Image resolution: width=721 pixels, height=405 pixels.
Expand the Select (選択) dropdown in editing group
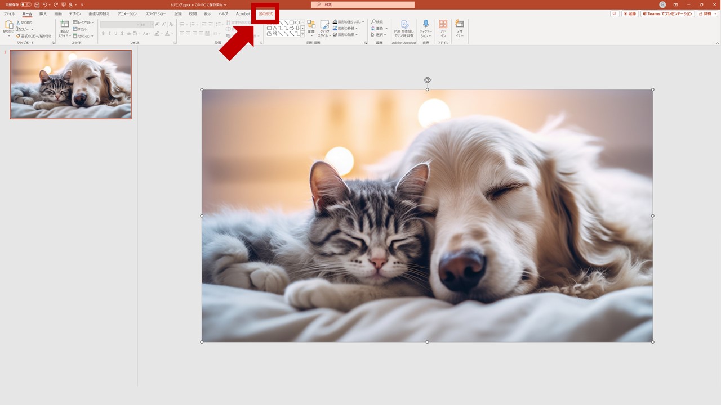379,35
